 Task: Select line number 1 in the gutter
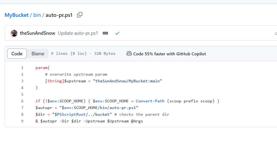[22, 68]
